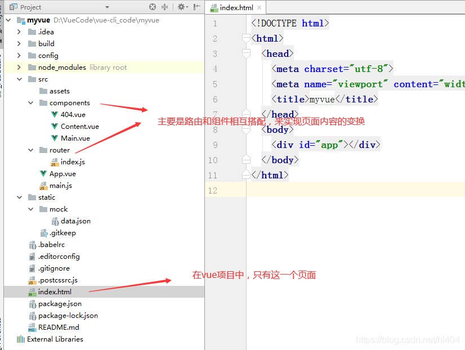Click the hide Project panel icon

pyautogui.click(x=196, y=7)
